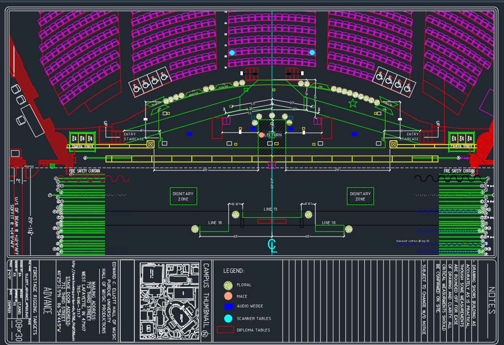
Task: Click the blue Audio Wedge legend symbol
Action: click(x=229, y=306)
